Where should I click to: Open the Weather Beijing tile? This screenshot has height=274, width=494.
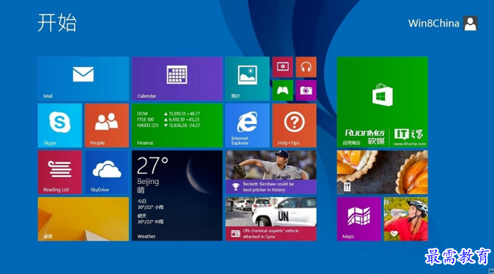tap(177, 196)
